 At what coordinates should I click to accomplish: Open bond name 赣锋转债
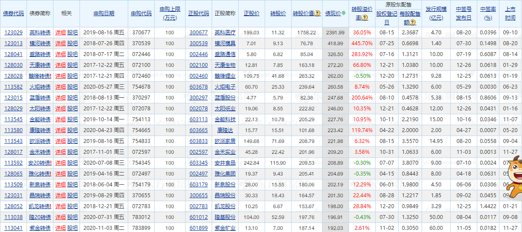pyautogui.click(x=40, y=76)
